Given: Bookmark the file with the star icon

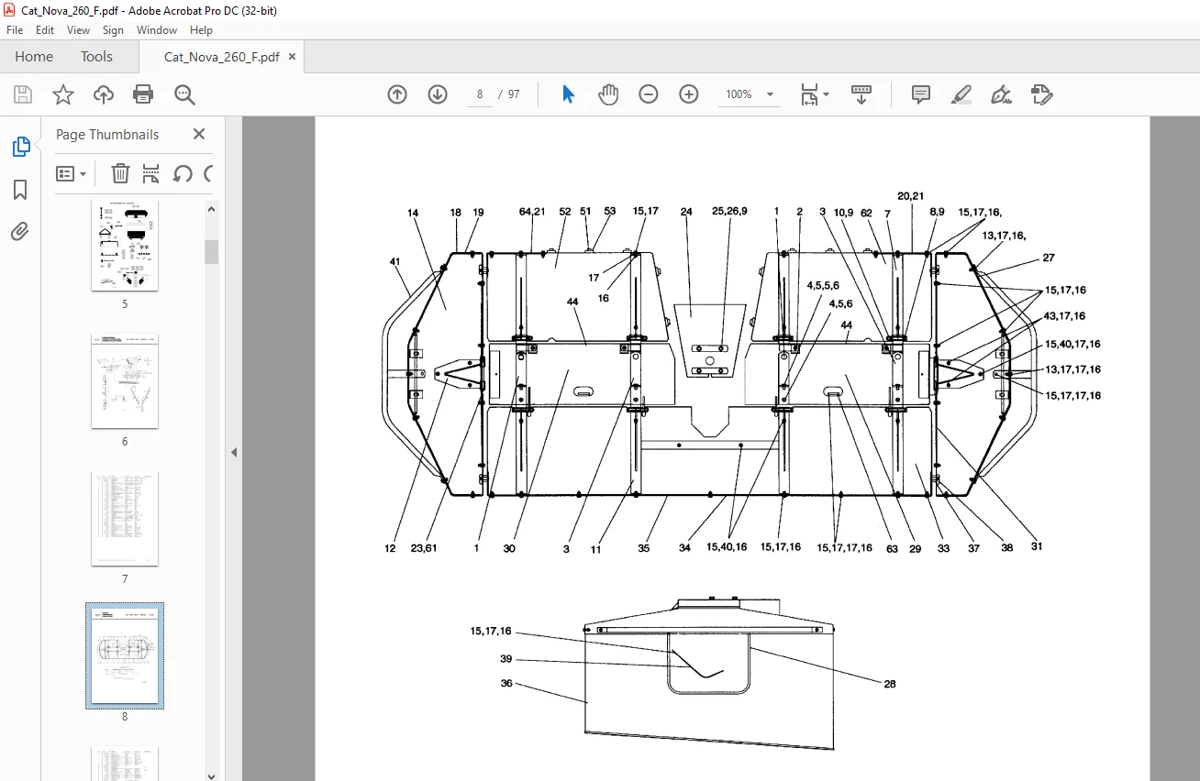Looking at the screenshot, I should [x=62, y=94].
